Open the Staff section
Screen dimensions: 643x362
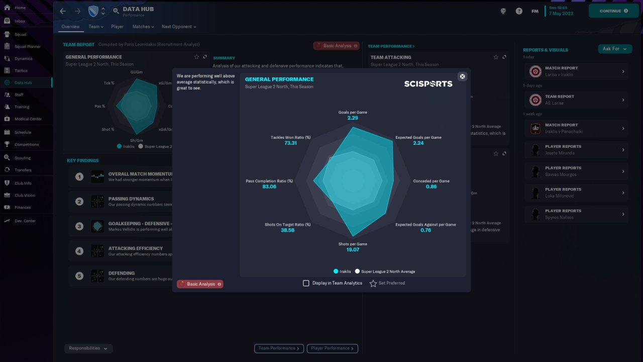[x=26, y=95]
